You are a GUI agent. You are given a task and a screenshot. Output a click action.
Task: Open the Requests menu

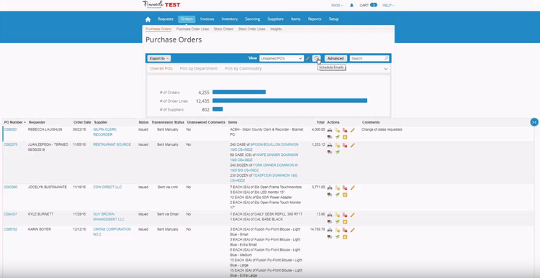coord(166,19)
